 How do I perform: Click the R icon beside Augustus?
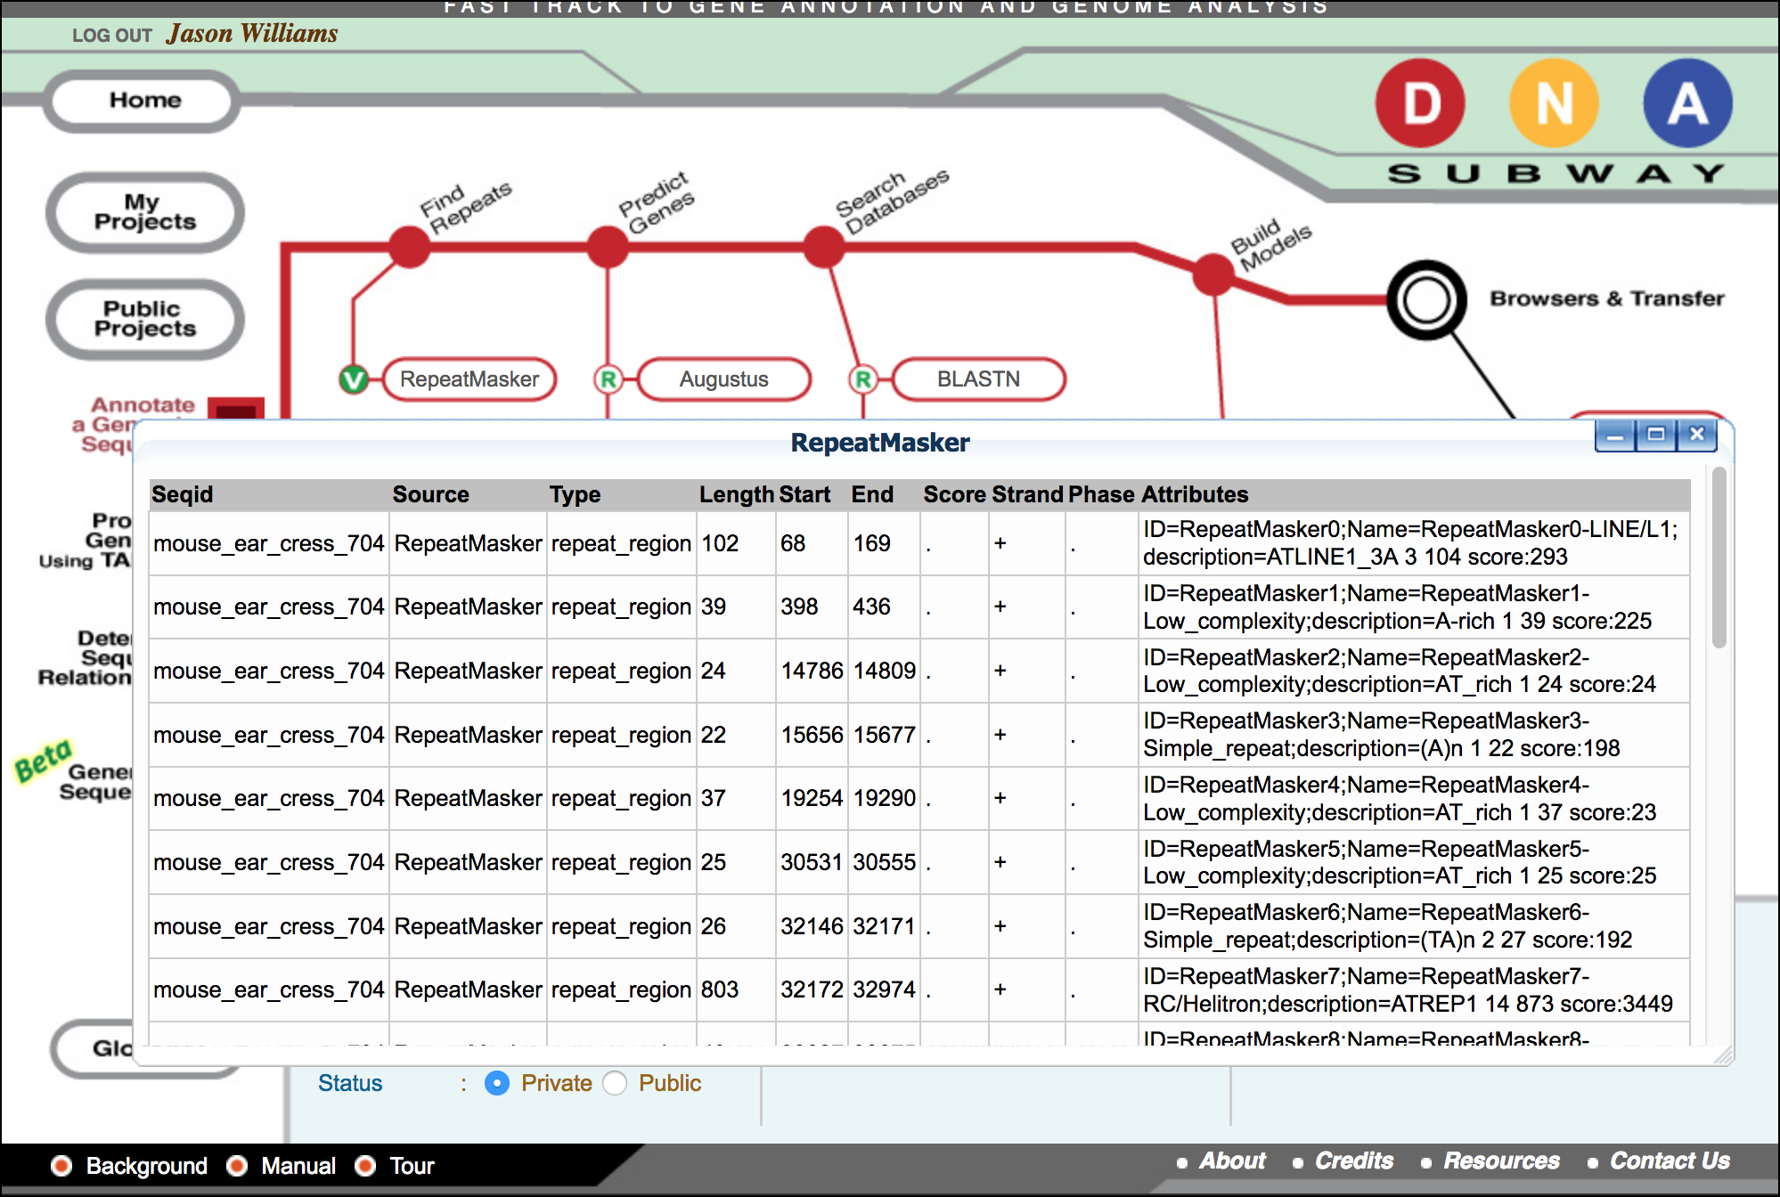[x=608, y=379]
